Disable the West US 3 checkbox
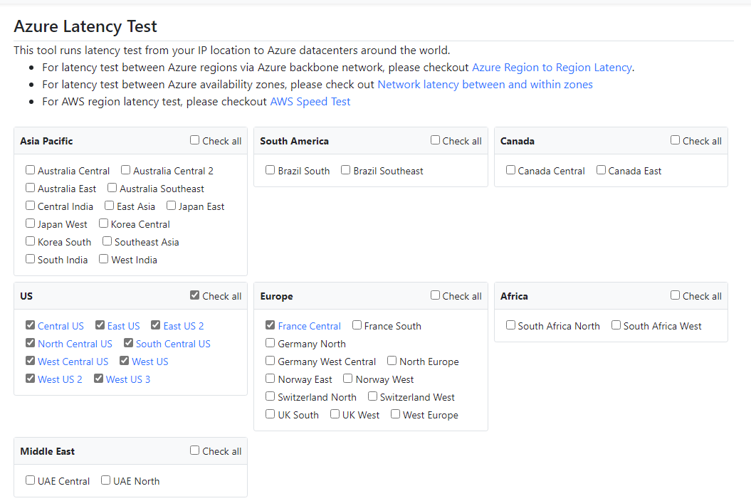This screenshot has width=751, height=501. click(98, 379)
